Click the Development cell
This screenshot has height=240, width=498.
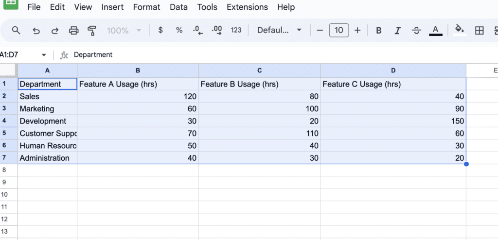click(x=47, y=121)
